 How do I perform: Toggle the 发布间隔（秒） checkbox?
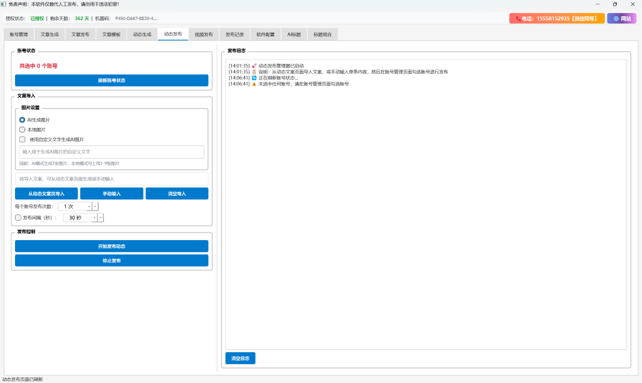pos(18,218)
